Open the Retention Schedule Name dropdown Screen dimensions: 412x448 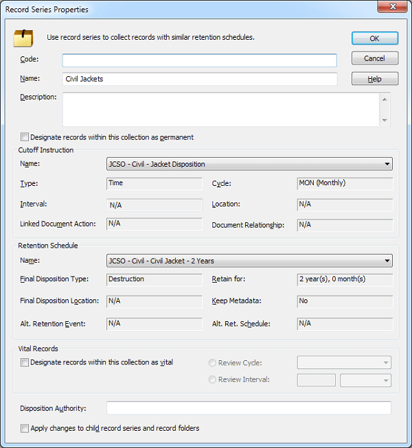coord(249,261)
